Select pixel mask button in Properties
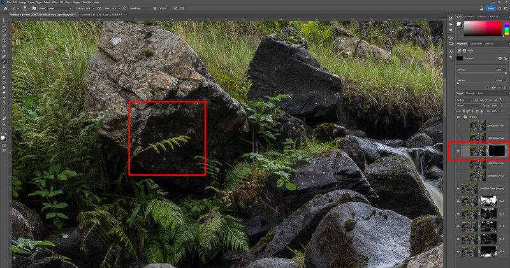The image size is (510, 268). (500, 59)
